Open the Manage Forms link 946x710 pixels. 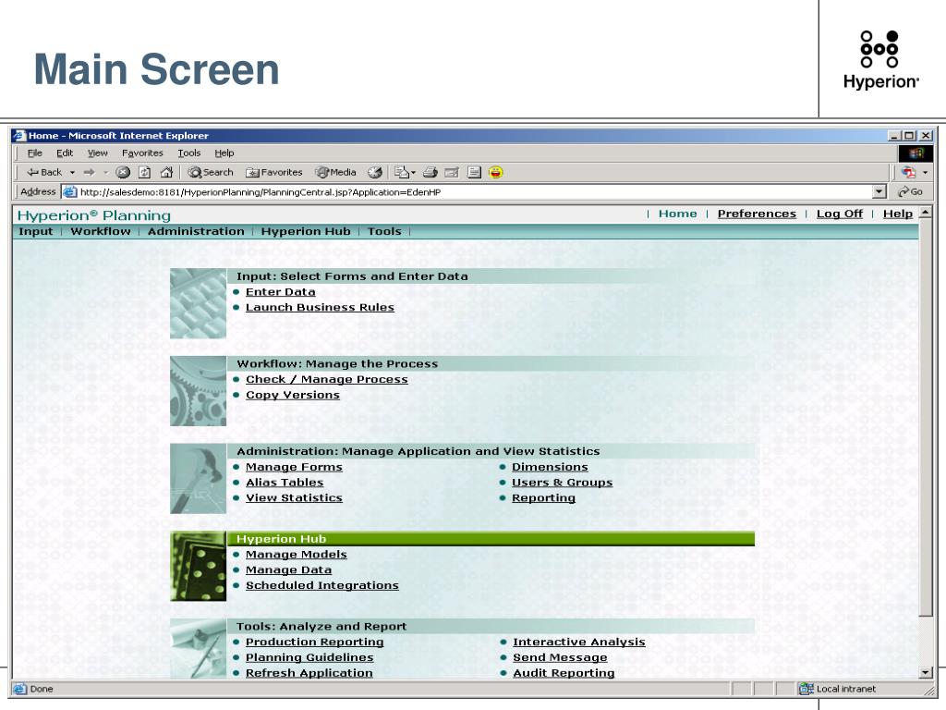click(294, 467)
